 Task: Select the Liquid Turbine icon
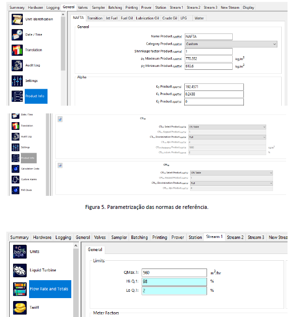[x=20, y=270]
